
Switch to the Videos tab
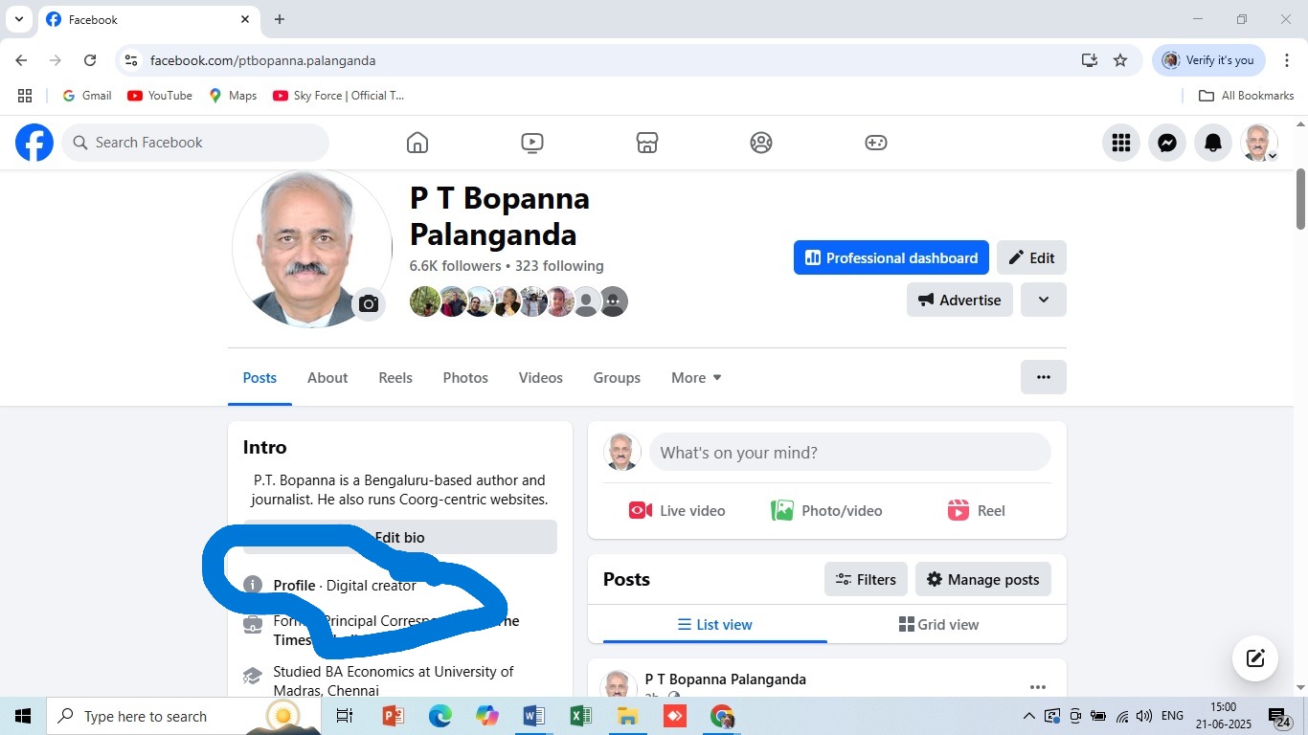[541, 378]
